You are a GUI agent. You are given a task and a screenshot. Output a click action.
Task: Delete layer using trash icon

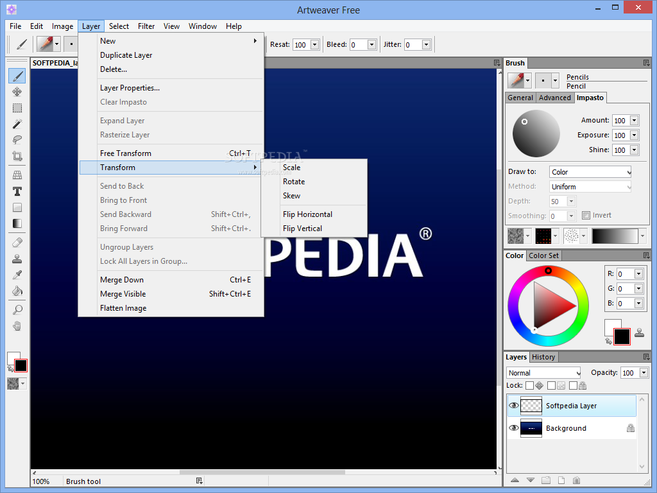pos(577,480)
